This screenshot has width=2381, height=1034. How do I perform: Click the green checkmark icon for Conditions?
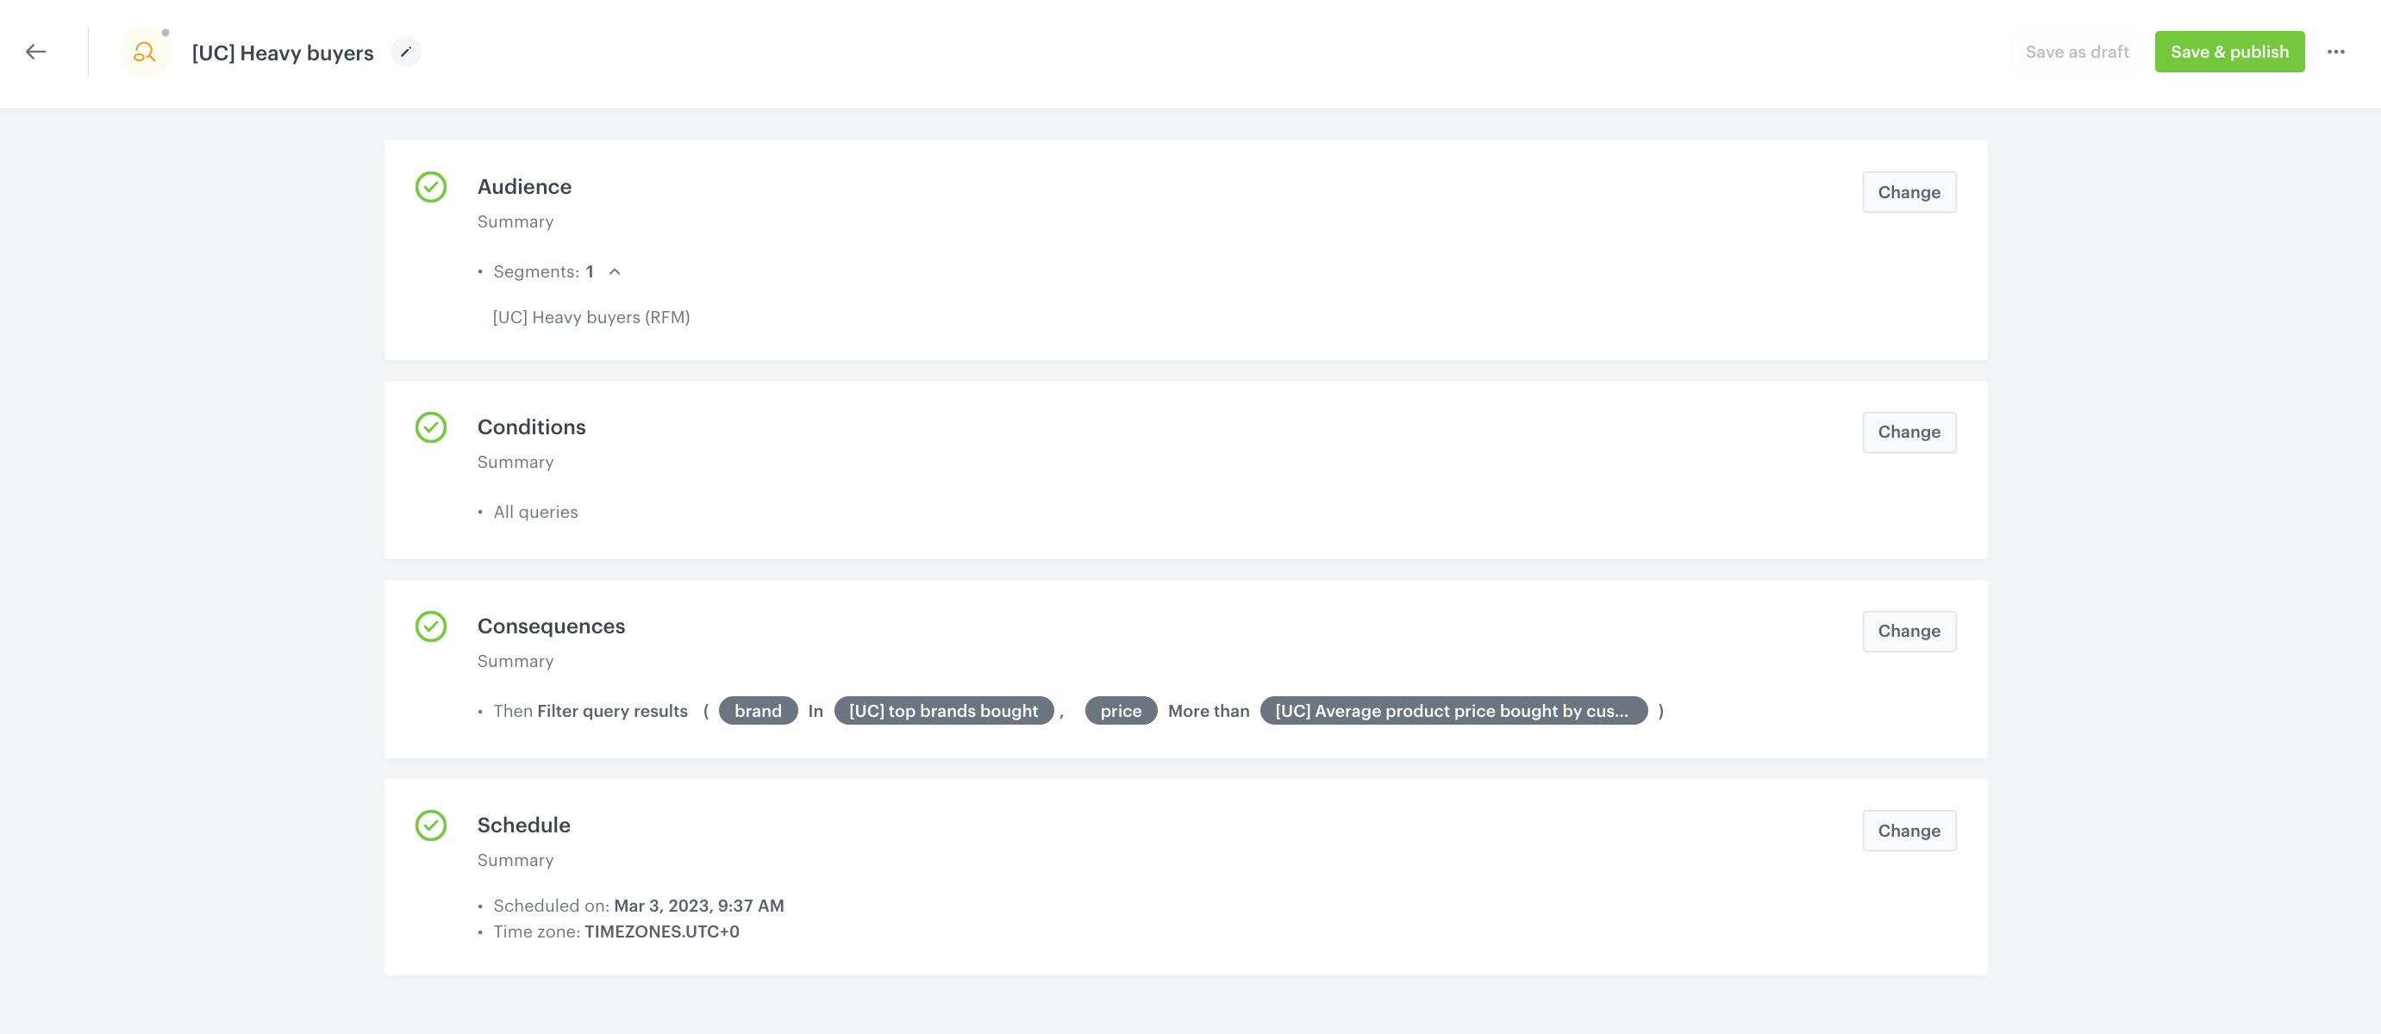pos(431,427)
